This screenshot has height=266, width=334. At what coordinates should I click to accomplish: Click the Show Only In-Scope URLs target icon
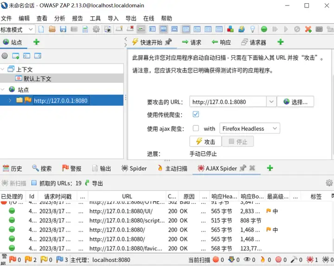(5, 56)
